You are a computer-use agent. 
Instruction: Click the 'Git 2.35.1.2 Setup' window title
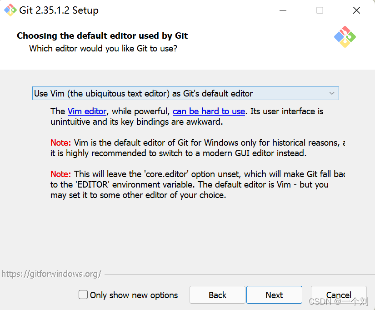point(59,10)
